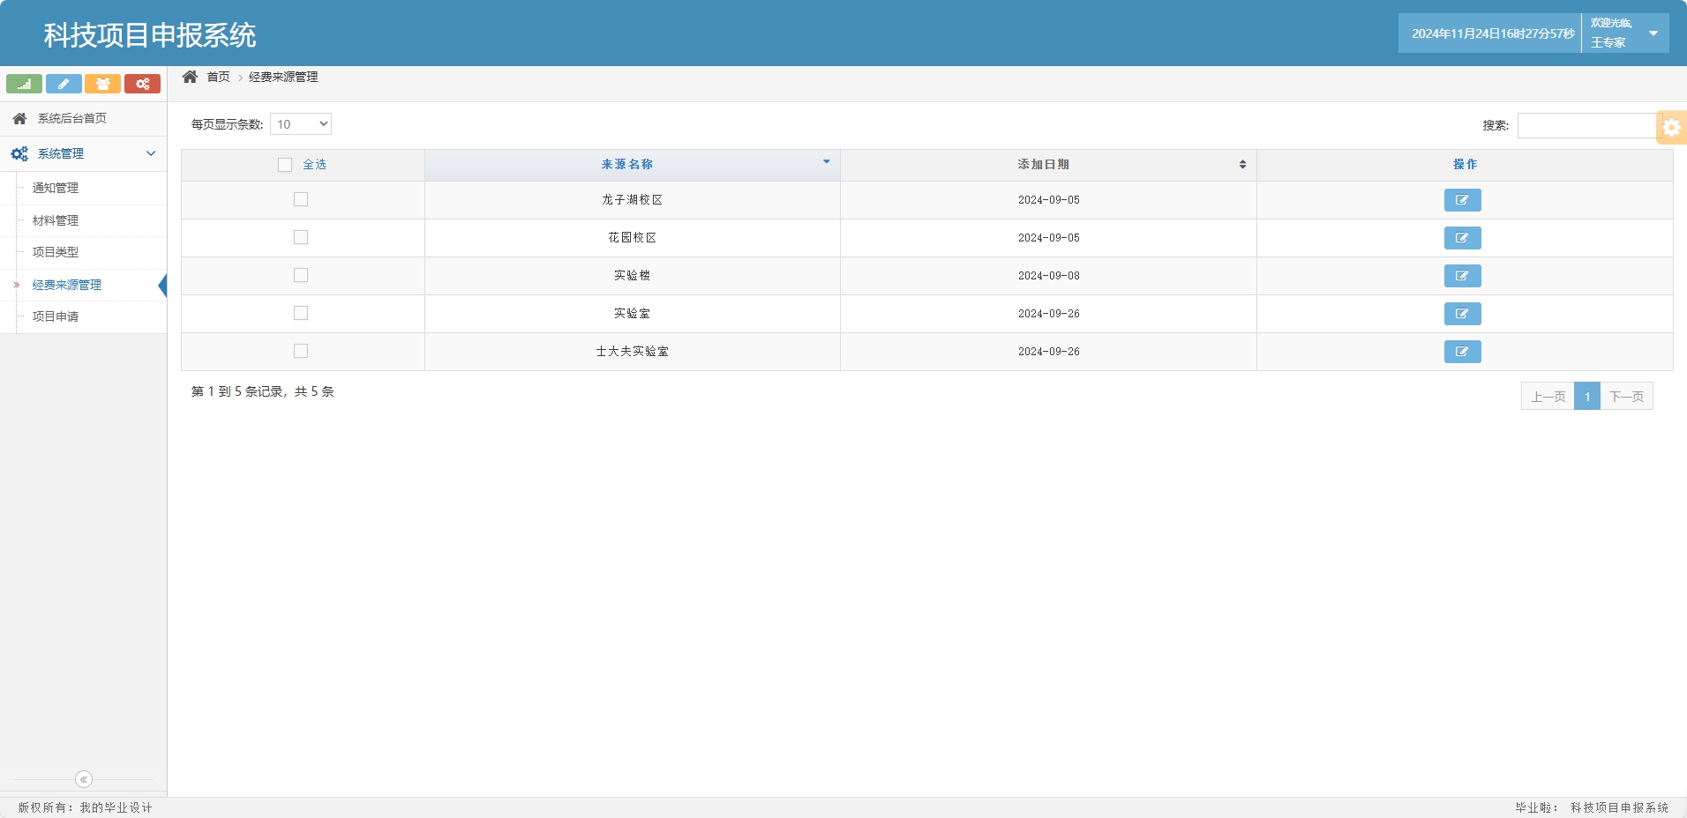1687x818 pixels.
Task: Open the 每页显示条数 dropdown
Action: pyautogui.click(x=301, y=124)
